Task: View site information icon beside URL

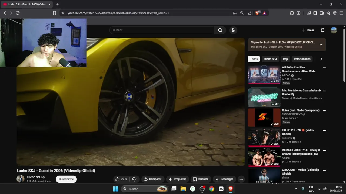Action: (63, 13)
